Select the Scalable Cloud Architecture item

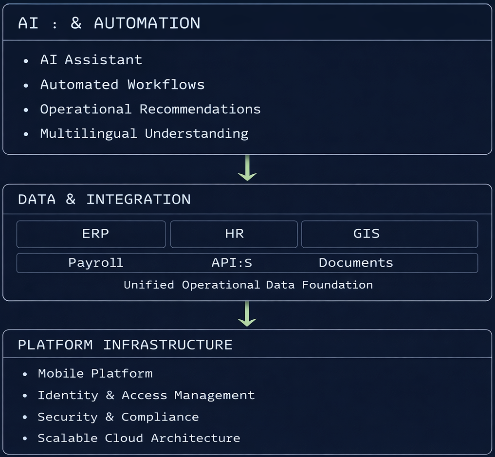pos(139,438)
